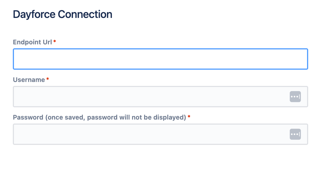Click the word Connection in the title
Screen dimensions: 321x174
coord(85,14)
